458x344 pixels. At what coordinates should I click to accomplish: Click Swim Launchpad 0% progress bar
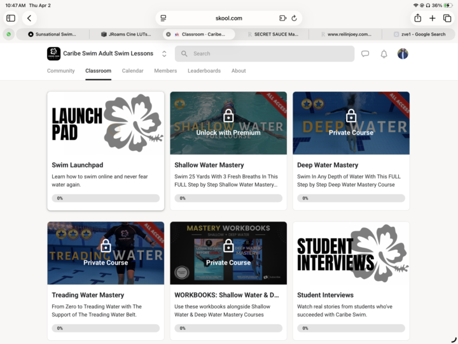pyautogui.click(x=106, y=198)
